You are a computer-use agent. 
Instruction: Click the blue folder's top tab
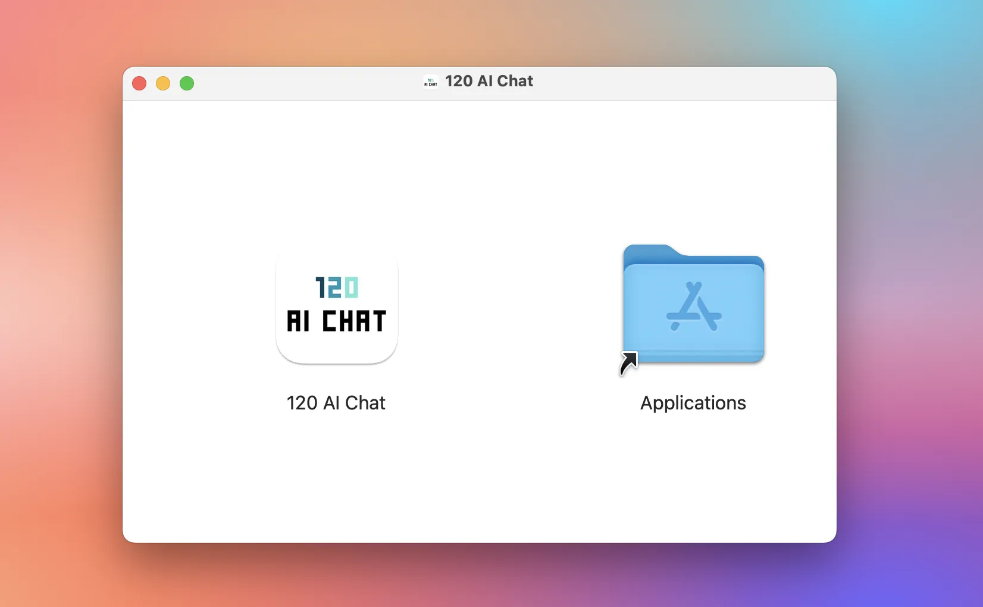pyautogui.click(x=650, y=251)
